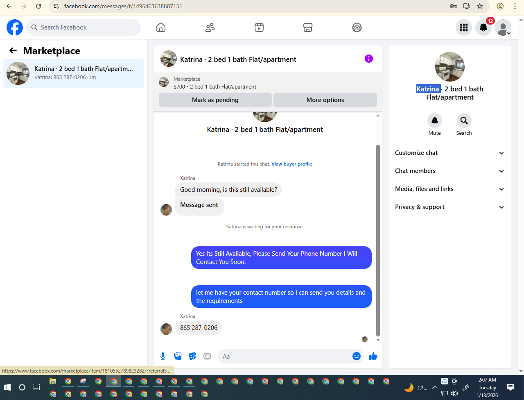Image resolution: width=524 pixels, height=400 pixels.
Task: Click the chat vertical scrollbar thumb
Action: point(378,240)
